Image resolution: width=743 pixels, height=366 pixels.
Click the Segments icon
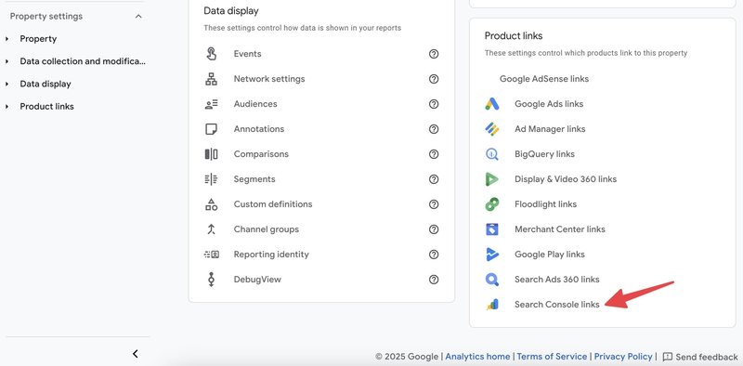[212, 179]
